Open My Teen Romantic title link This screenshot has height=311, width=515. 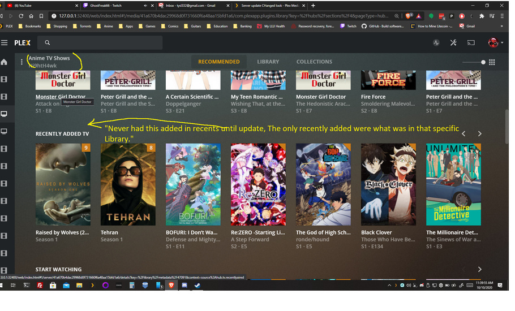[256, 97]
